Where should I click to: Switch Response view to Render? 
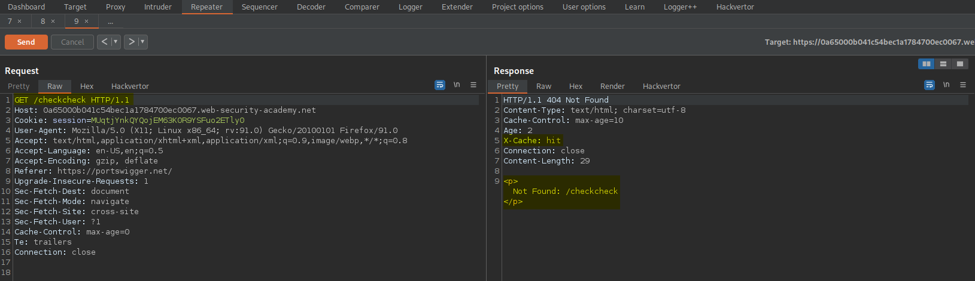pos(612,86)
